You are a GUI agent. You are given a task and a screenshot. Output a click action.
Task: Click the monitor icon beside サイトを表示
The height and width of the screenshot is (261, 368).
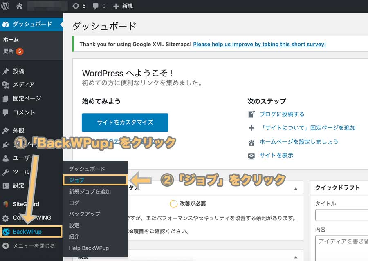(251, 156)
